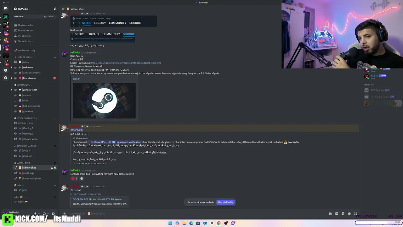403x227 pixels.
Task: Open the Discover servers compass icon
Action: 5,78
